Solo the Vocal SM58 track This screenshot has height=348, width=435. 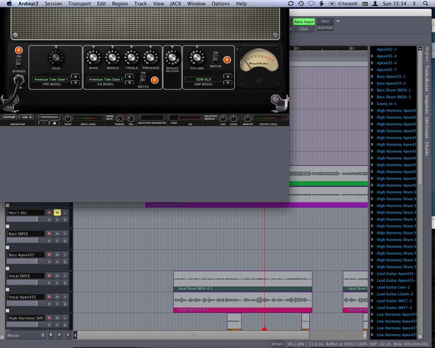point(65,276)
